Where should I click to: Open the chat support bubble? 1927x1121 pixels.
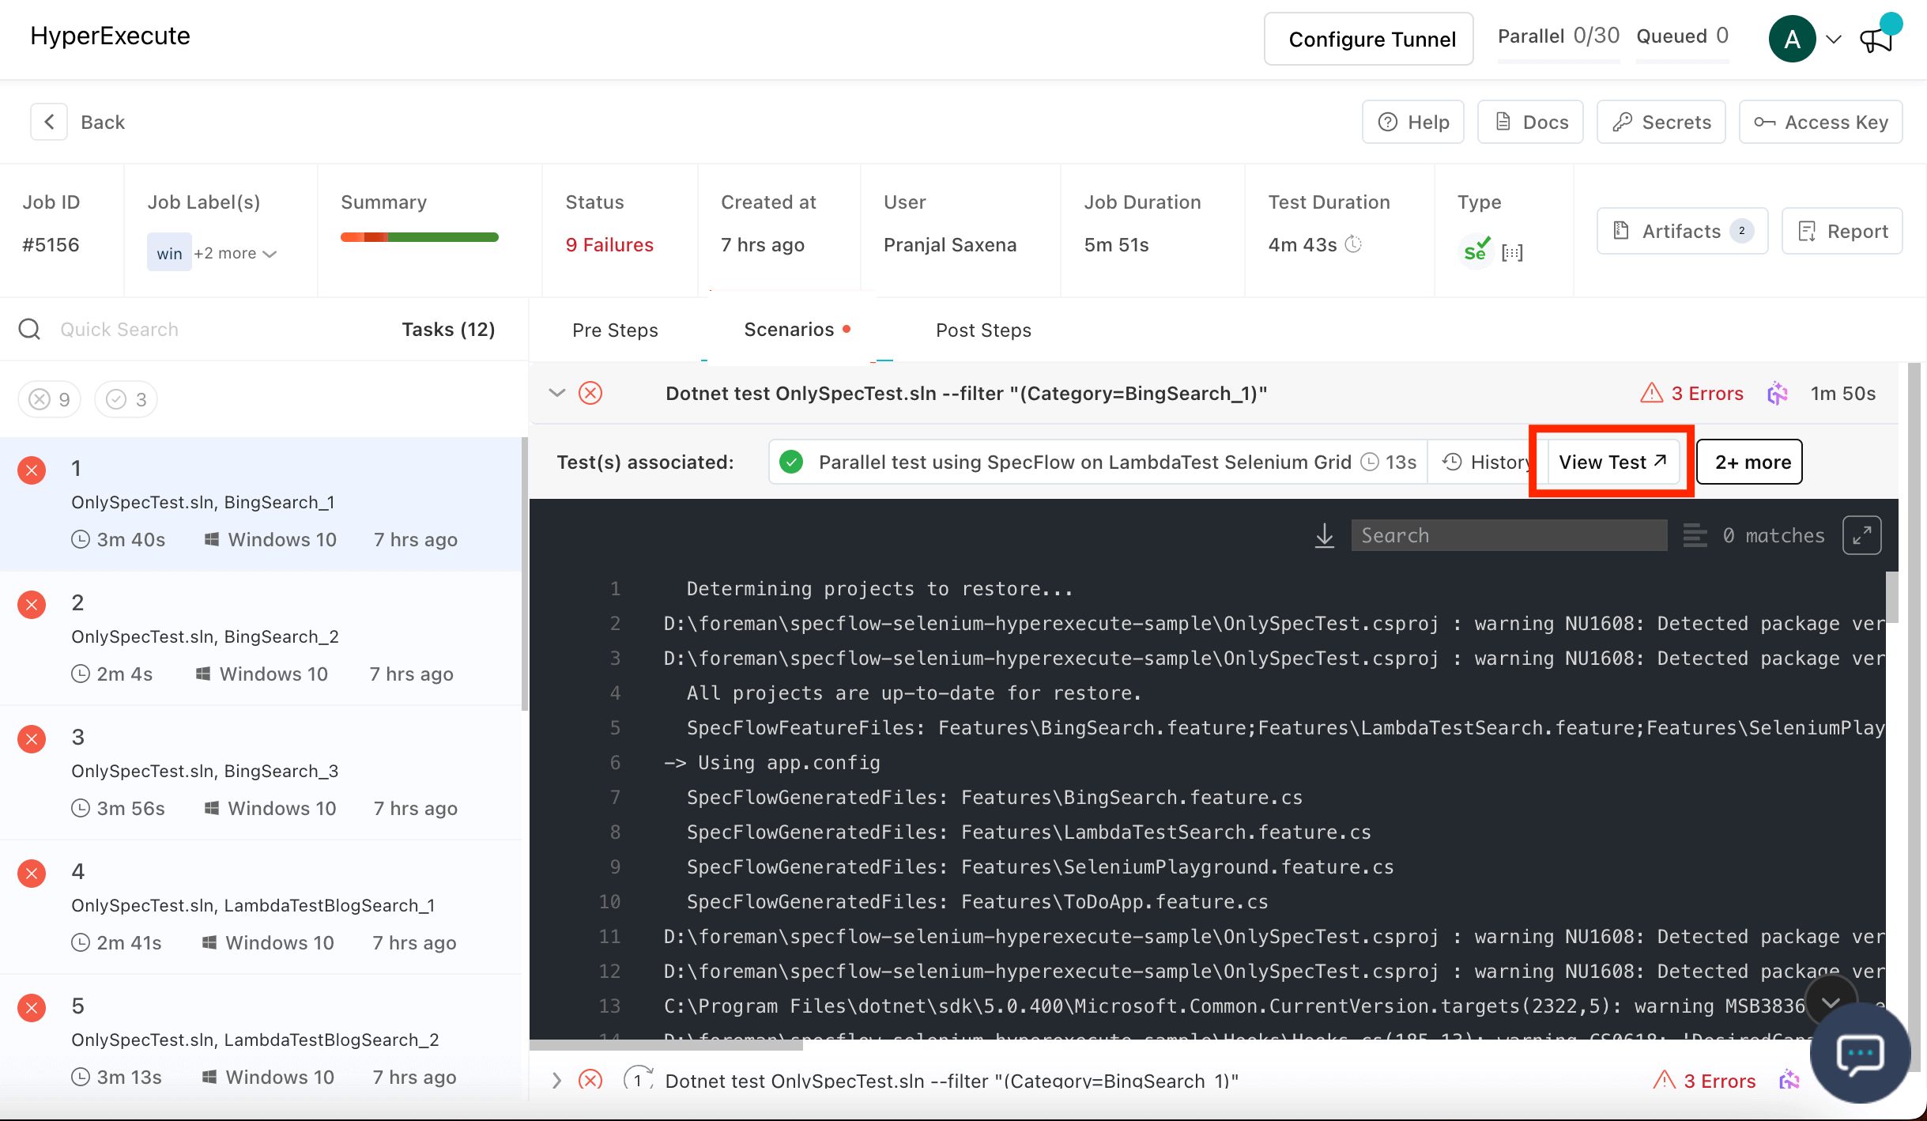coord(1860,1053)
